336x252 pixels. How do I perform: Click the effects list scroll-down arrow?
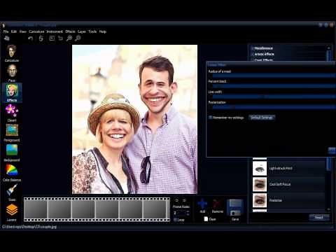click(x=328, y=209)
